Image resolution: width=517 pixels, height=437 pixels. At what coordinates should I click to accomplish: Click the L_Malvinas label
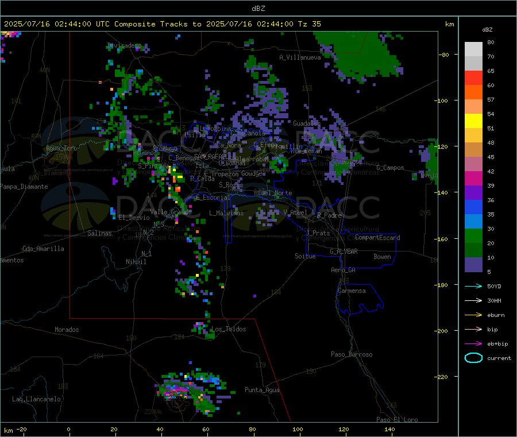point(226,213)
